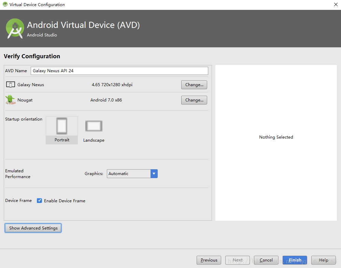Image resolution: width=341 pixels, height=268 pixels.
Task: Click the 'Emulated Performance' label
Action: point(18,174)
